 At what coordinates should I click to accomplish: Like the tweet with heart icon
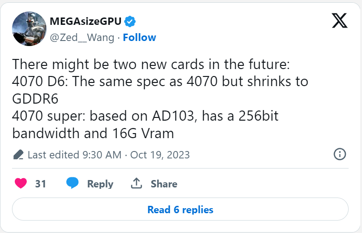coord(21,183)
